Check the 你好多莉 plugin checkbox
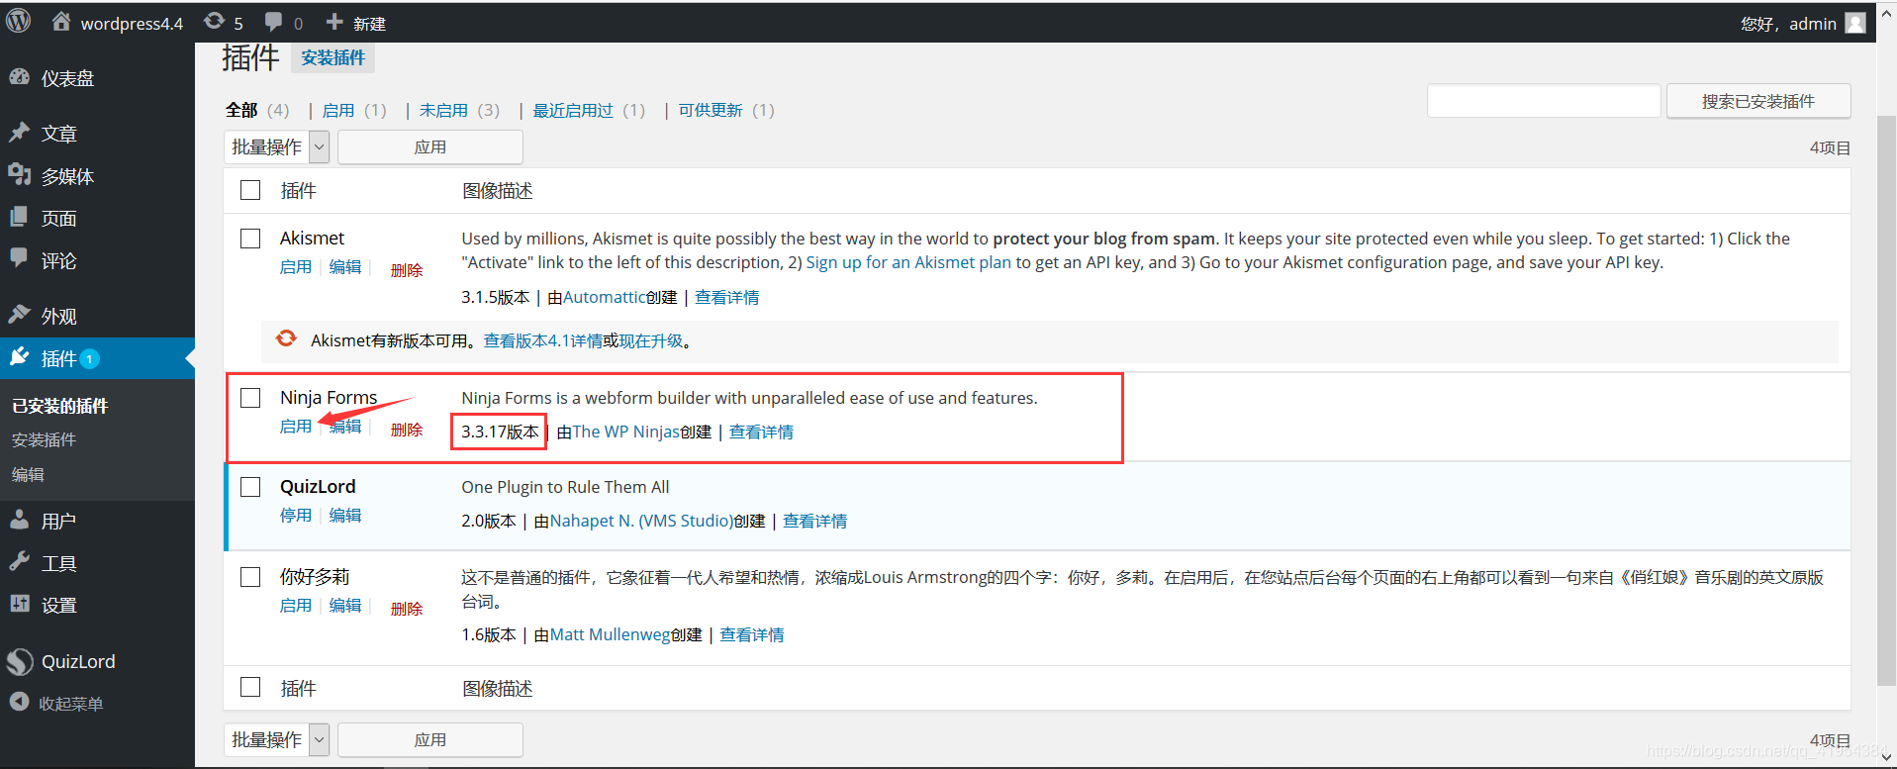This screenshot has width=1897, height=769. point(250,577)
